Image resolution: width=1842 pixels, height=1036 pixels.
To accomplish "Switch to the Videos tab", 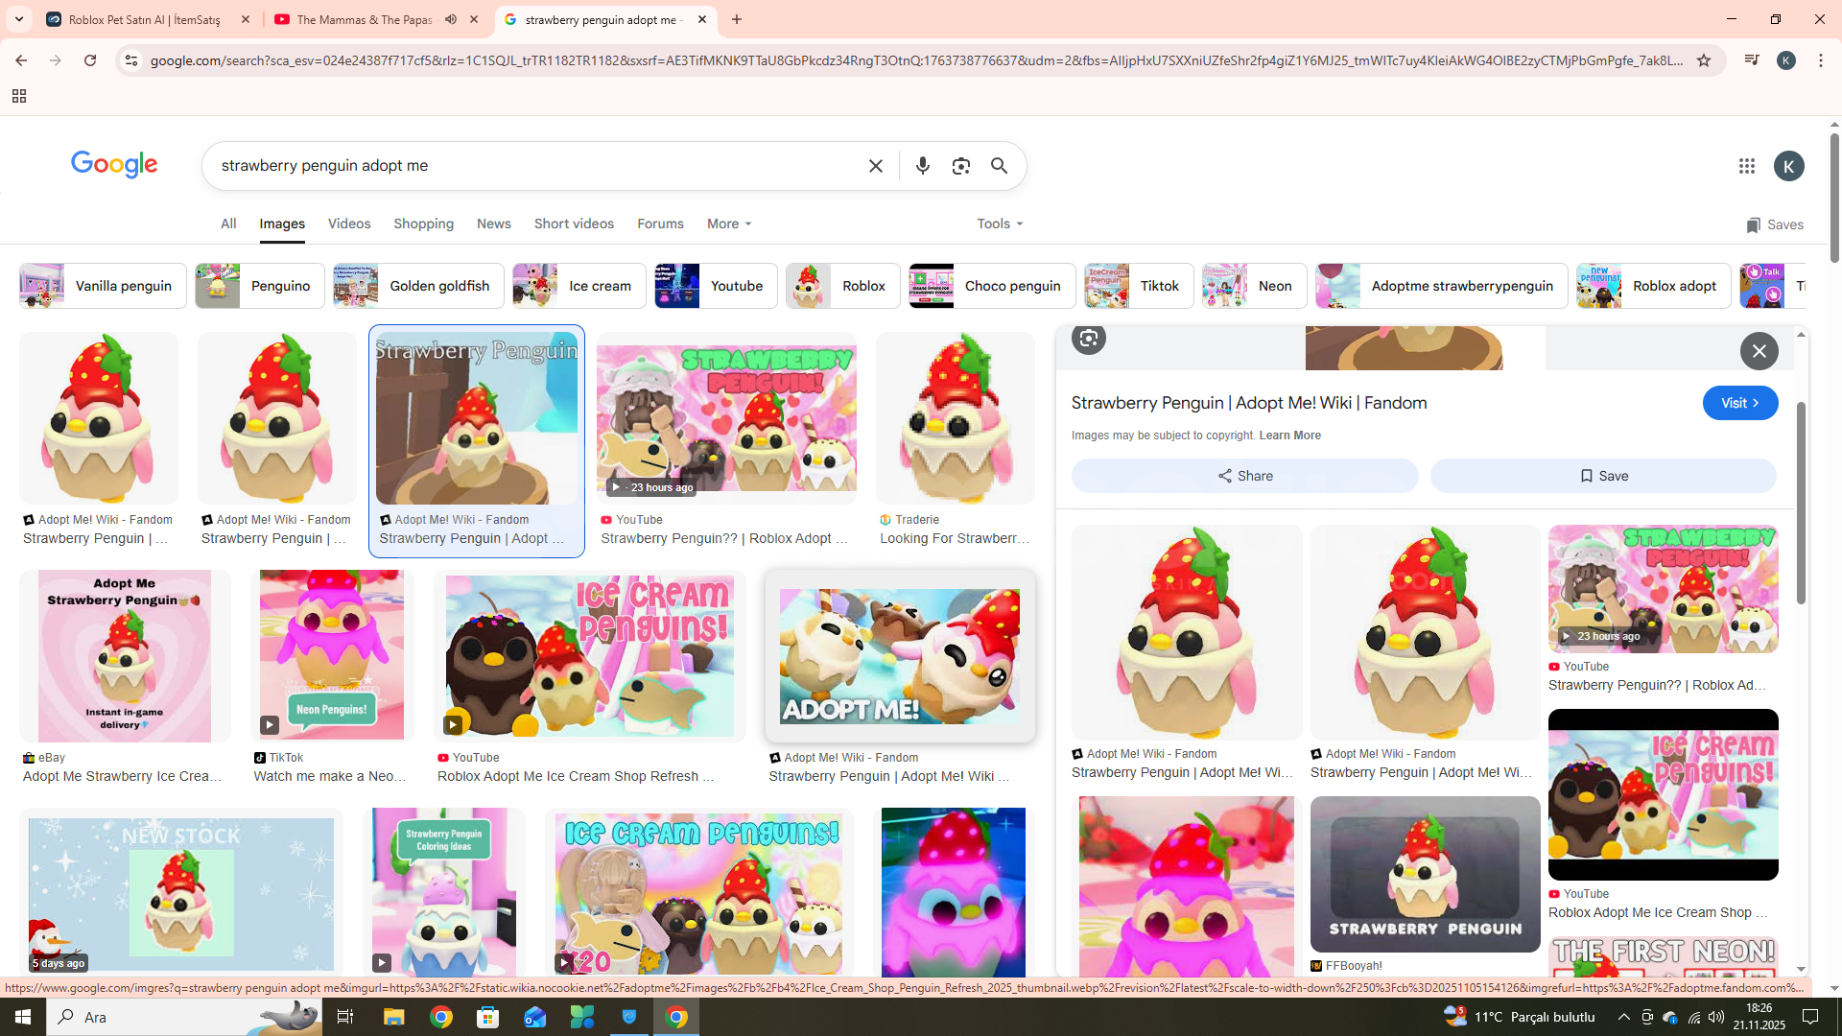I will (x=348, y=224).
